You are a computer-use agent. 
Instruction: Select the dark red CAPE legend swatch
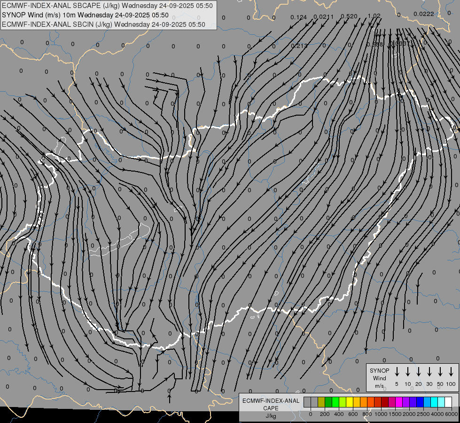pos(385,402)
